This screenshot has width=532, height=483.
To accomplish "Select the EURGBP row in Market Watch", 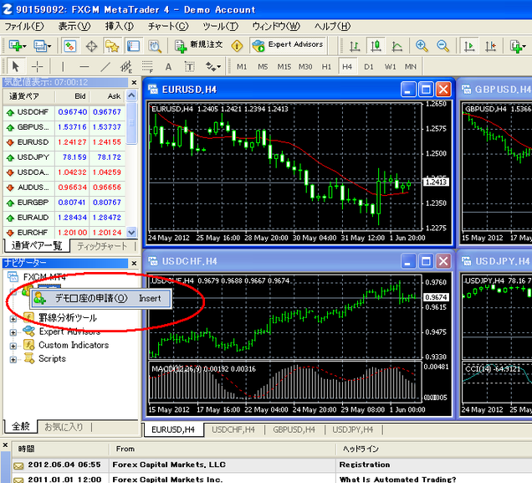I will [64, 203].
